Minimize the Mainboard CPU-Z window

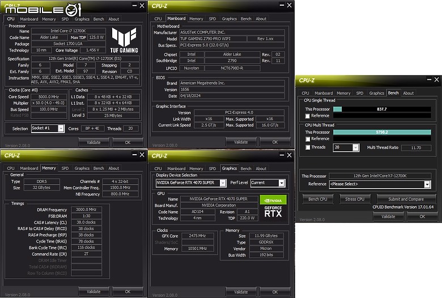282,5
